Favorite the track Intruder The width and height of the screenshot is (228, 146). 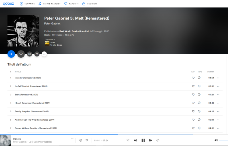coord(193,78)
